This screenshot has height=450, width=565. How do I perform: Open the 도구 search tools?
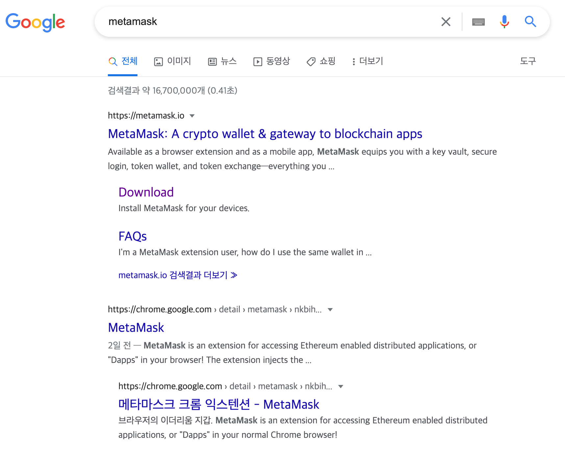(x=528, y=61)
